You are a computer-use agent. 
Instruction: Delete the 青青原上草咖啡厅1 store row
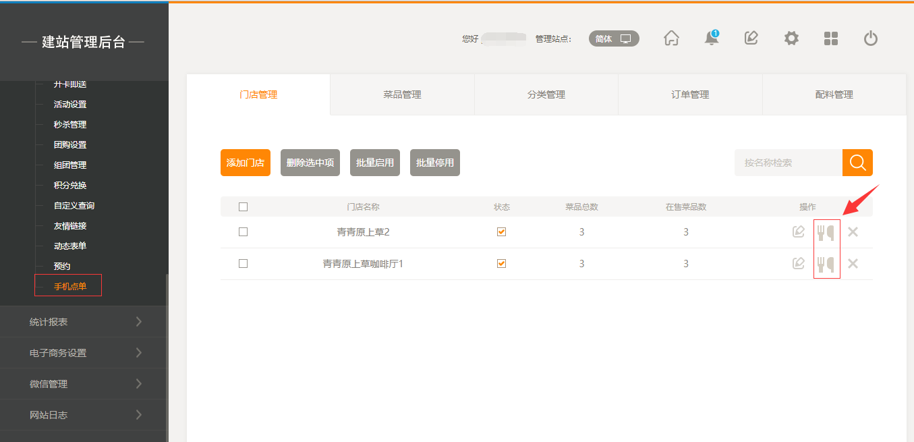point(853,264)
